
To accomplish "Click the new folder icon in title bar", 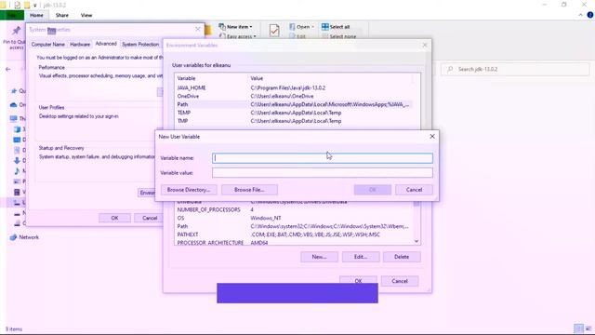I will point(27,6).
